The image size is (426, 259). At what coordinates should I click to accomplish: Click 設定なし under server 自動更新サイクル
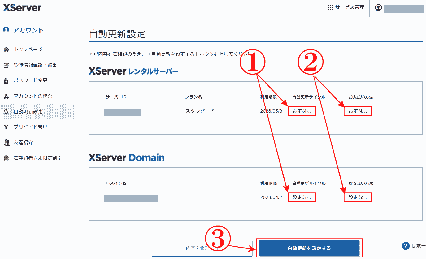[x=302, y=111]
